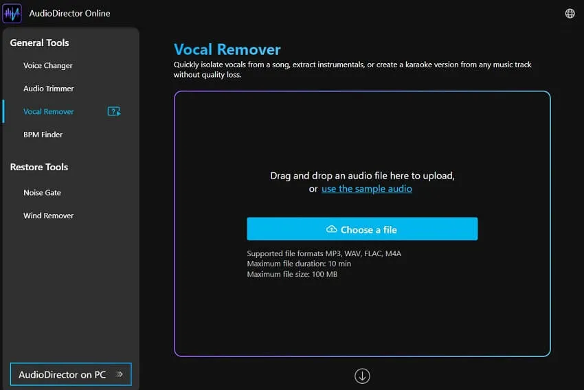Click the Supported file formats line

[x=324, y=253]
